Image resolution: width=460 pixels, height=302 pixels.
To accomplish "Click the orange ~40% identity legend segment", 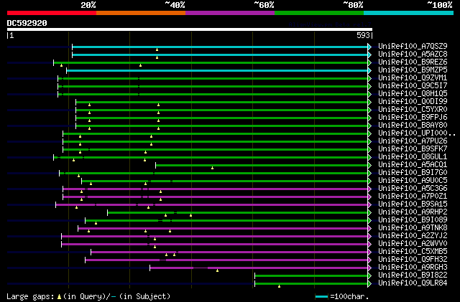I will pyautogui.click(x=141, y=13).
